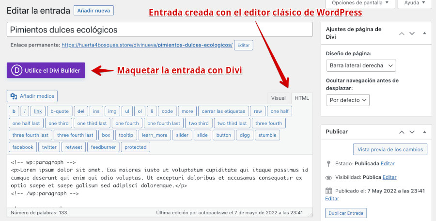Screen dimensions: 436x221
Task: Click the one half shortcode button
Action: [280, 111]
